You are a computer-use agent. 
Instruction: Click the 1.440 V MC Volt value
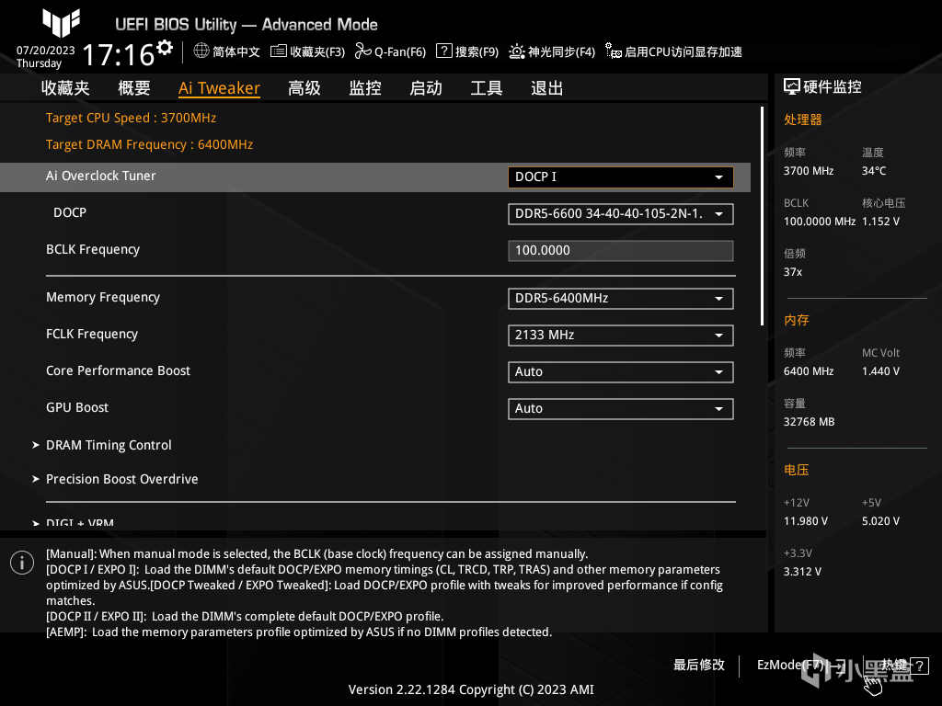[880, 371]
